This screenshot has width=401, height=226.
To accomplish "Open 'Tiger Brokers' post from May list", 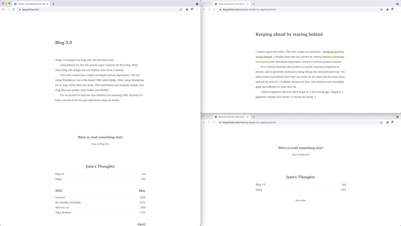I will tap(63, 212).
